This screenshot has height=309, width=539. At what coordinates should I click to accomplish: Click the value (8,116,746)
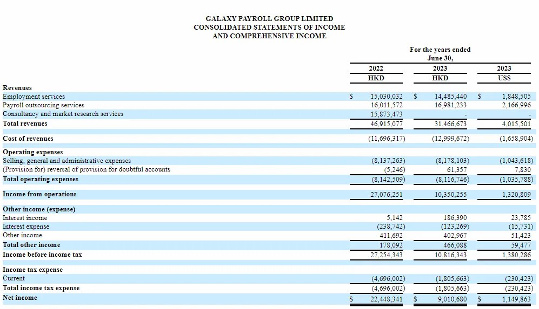coord(453,180)
